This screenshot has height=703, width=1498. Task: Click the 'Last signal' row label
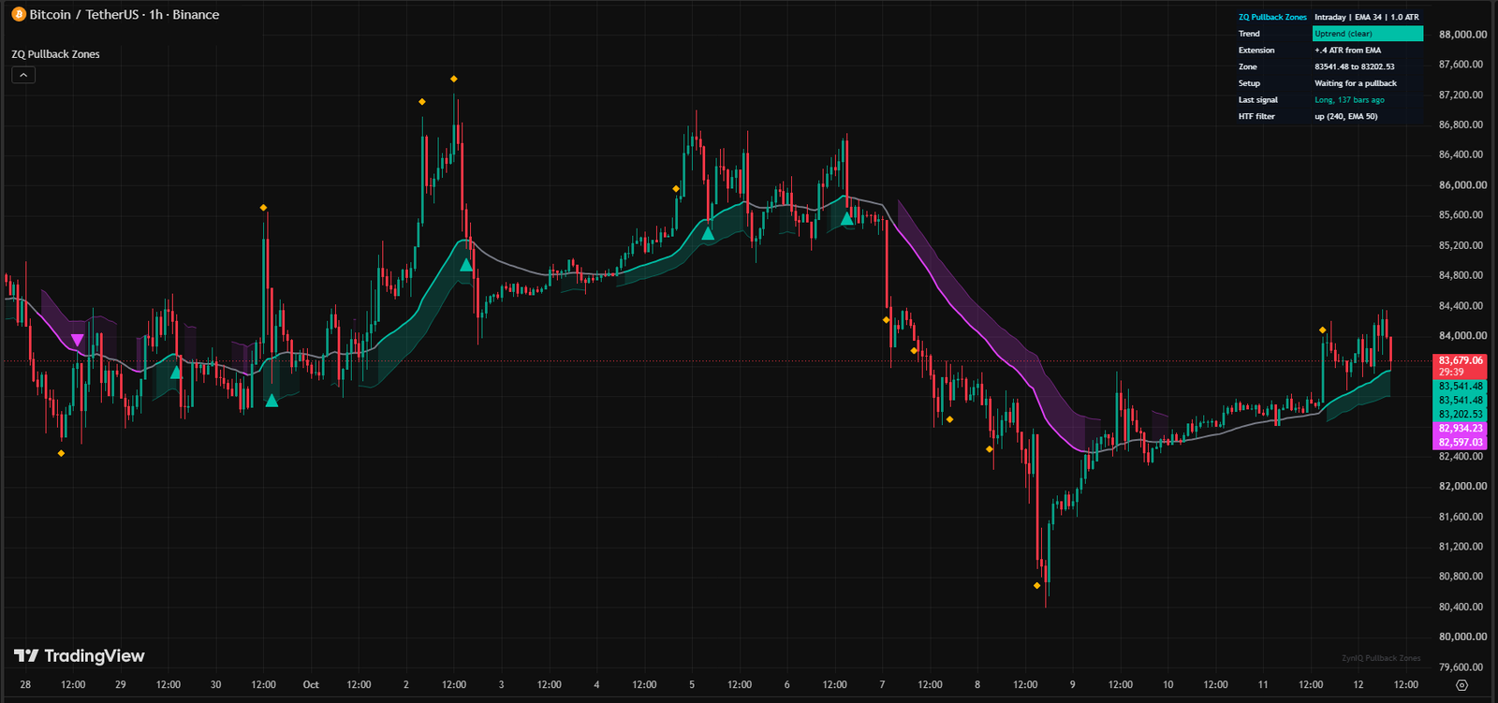[x=1257, y=100]
